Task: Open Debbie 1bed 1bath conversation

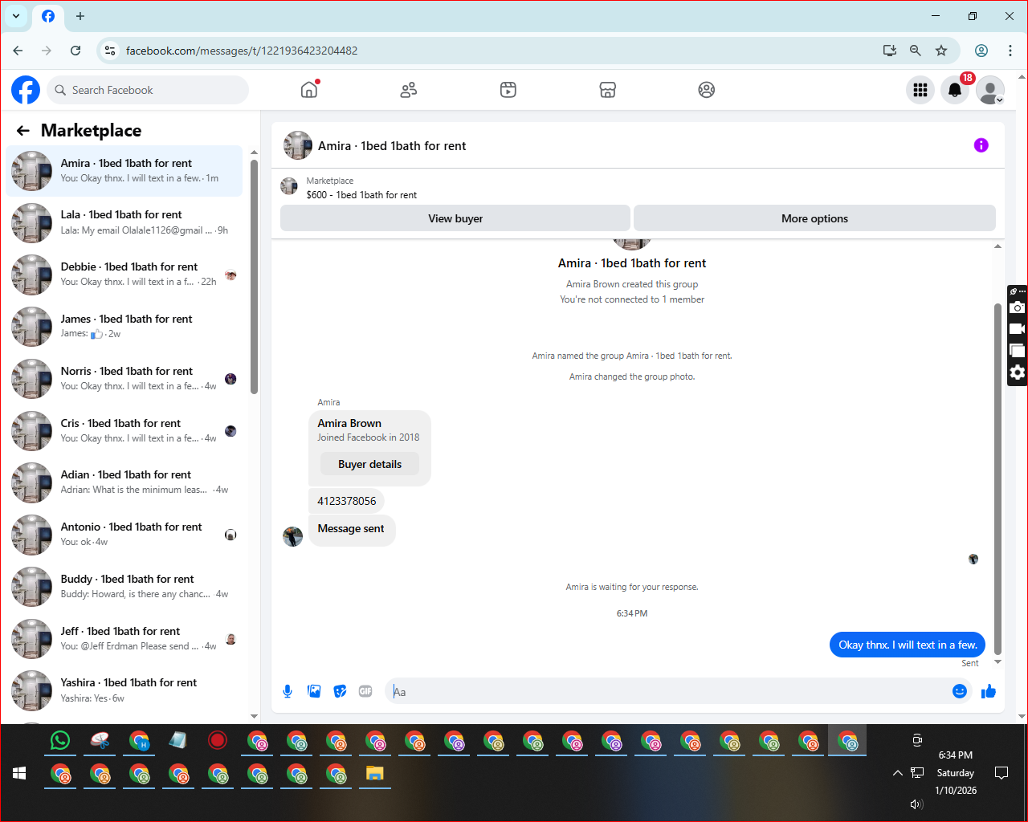Action: [124, 275]
